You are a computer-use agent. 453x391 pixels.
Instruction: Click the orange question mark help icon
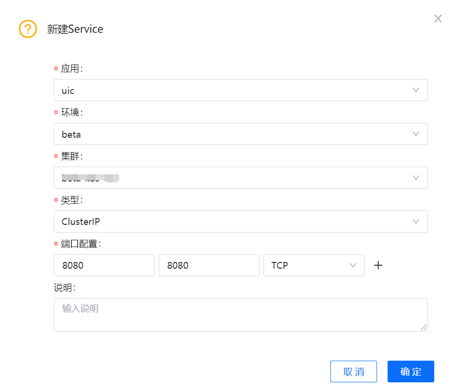pyautogui.click(x=27, y=29)
